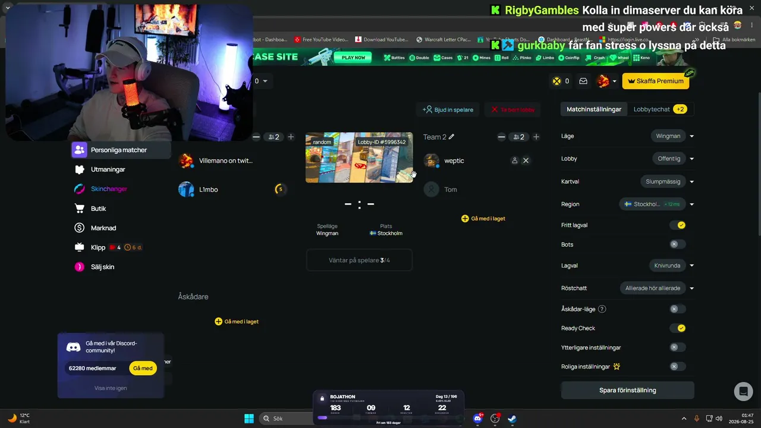Edit Team 2 name with pencil icon

[x=452, y=137]
